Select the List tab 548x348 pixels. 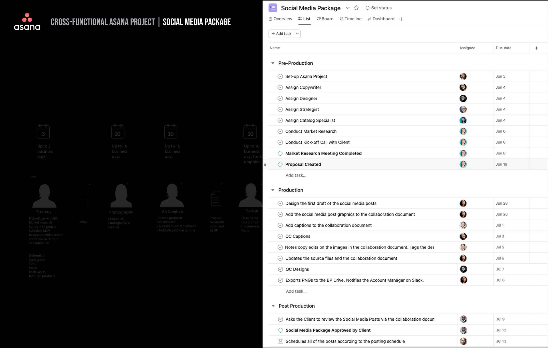[304, 19]
